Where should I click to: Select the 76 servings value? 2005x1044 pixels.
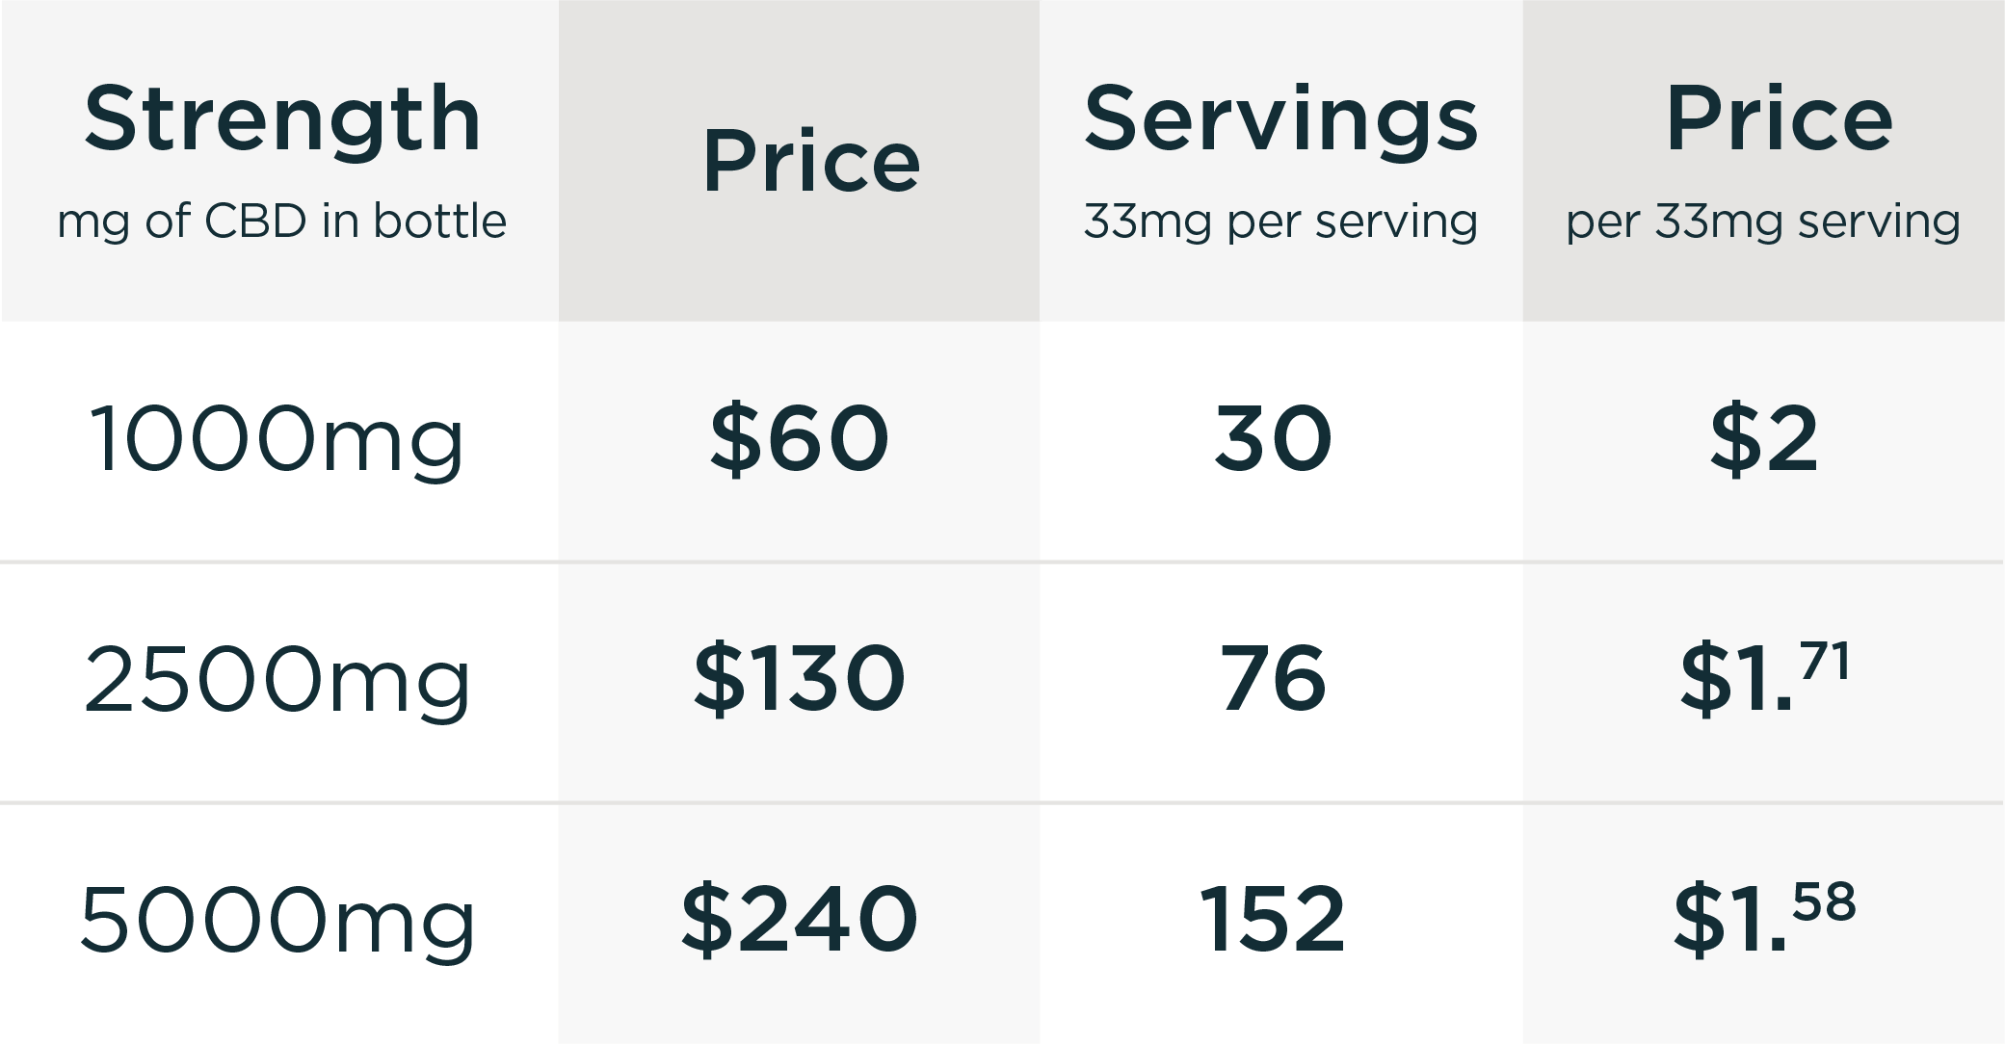[1273, 679]
